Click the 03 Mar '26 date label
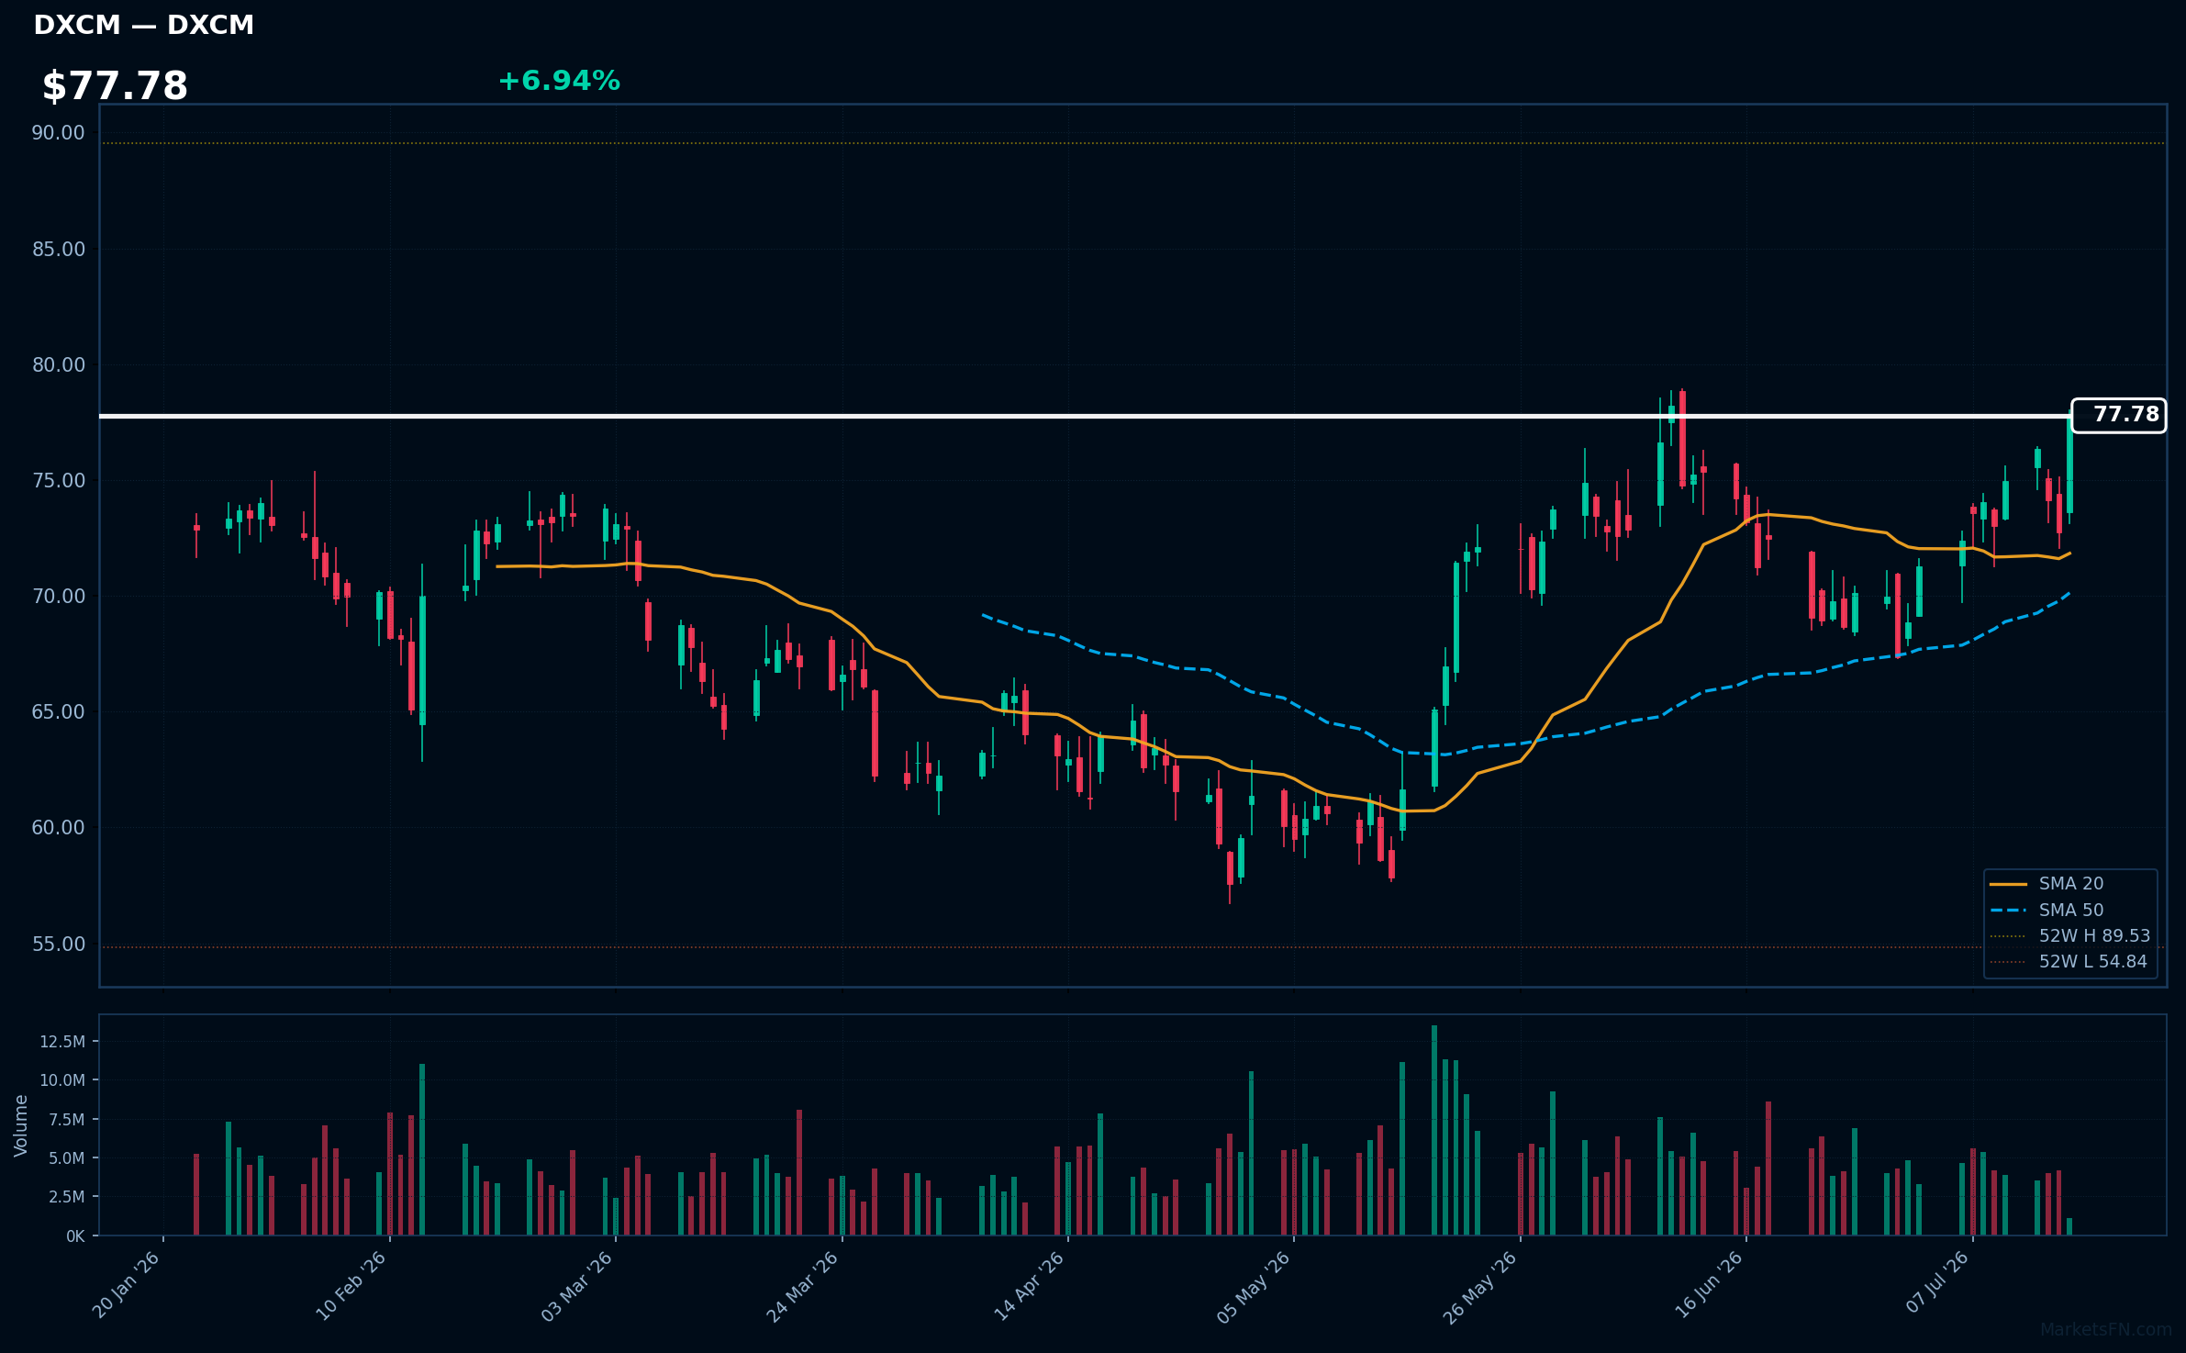Viewport: 2186px width, 1353px height. (x=577, y=1285)
